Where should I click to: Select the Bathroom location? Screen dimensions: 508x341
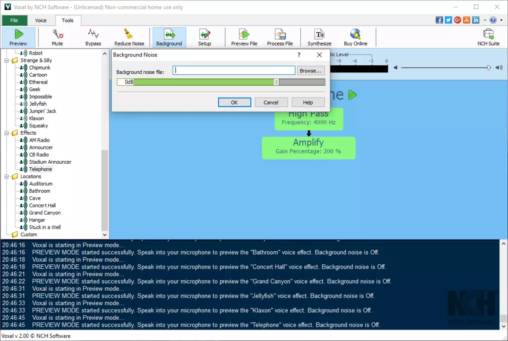[x=40, y=191]
